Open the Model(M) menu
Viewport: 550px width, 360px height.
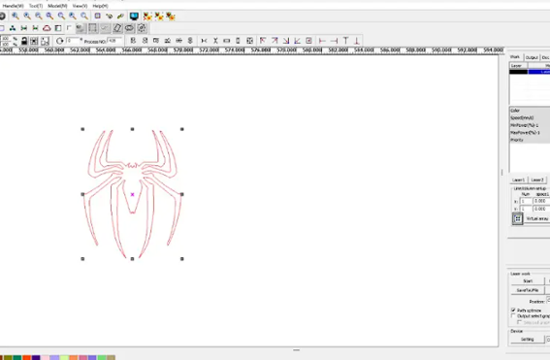tap(57, 6)
